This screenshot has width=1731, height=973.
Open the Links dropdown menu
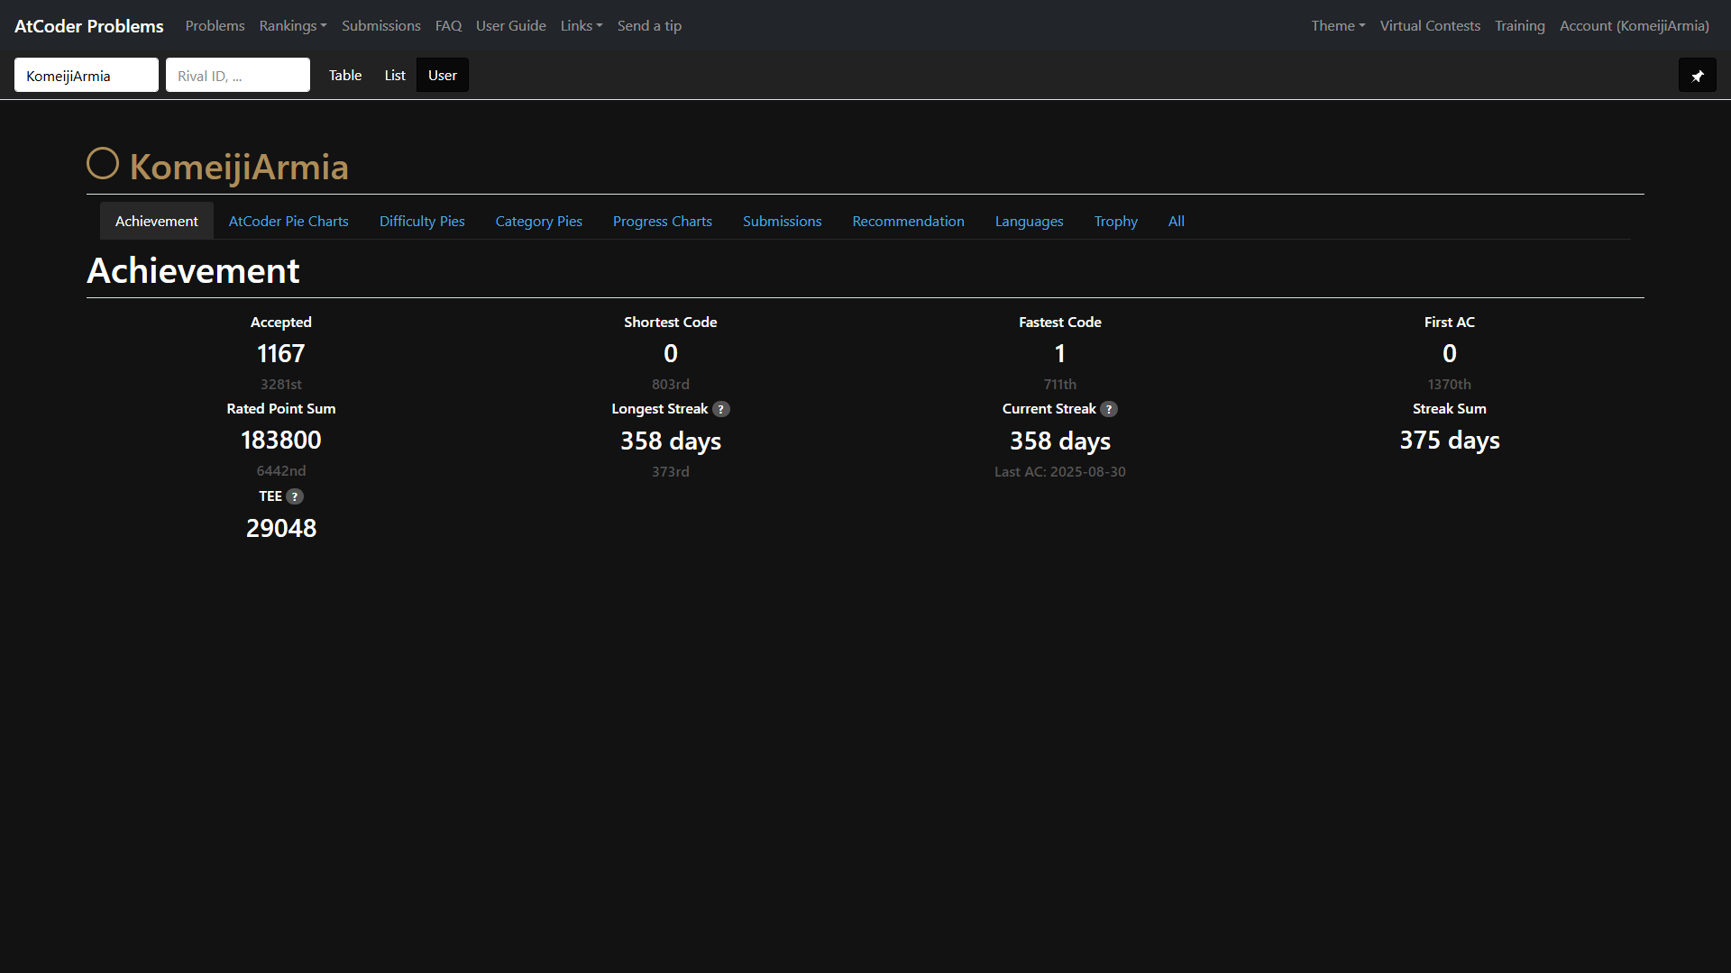click(x=582, y=26)
